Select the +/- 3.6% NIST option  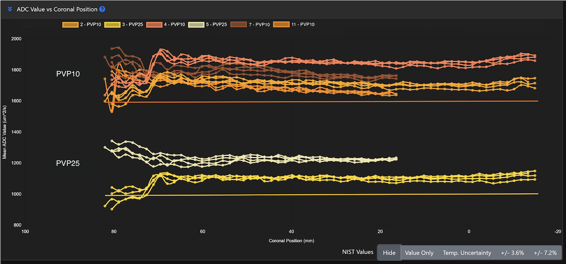pyautogui.click(x=512, y=253)
